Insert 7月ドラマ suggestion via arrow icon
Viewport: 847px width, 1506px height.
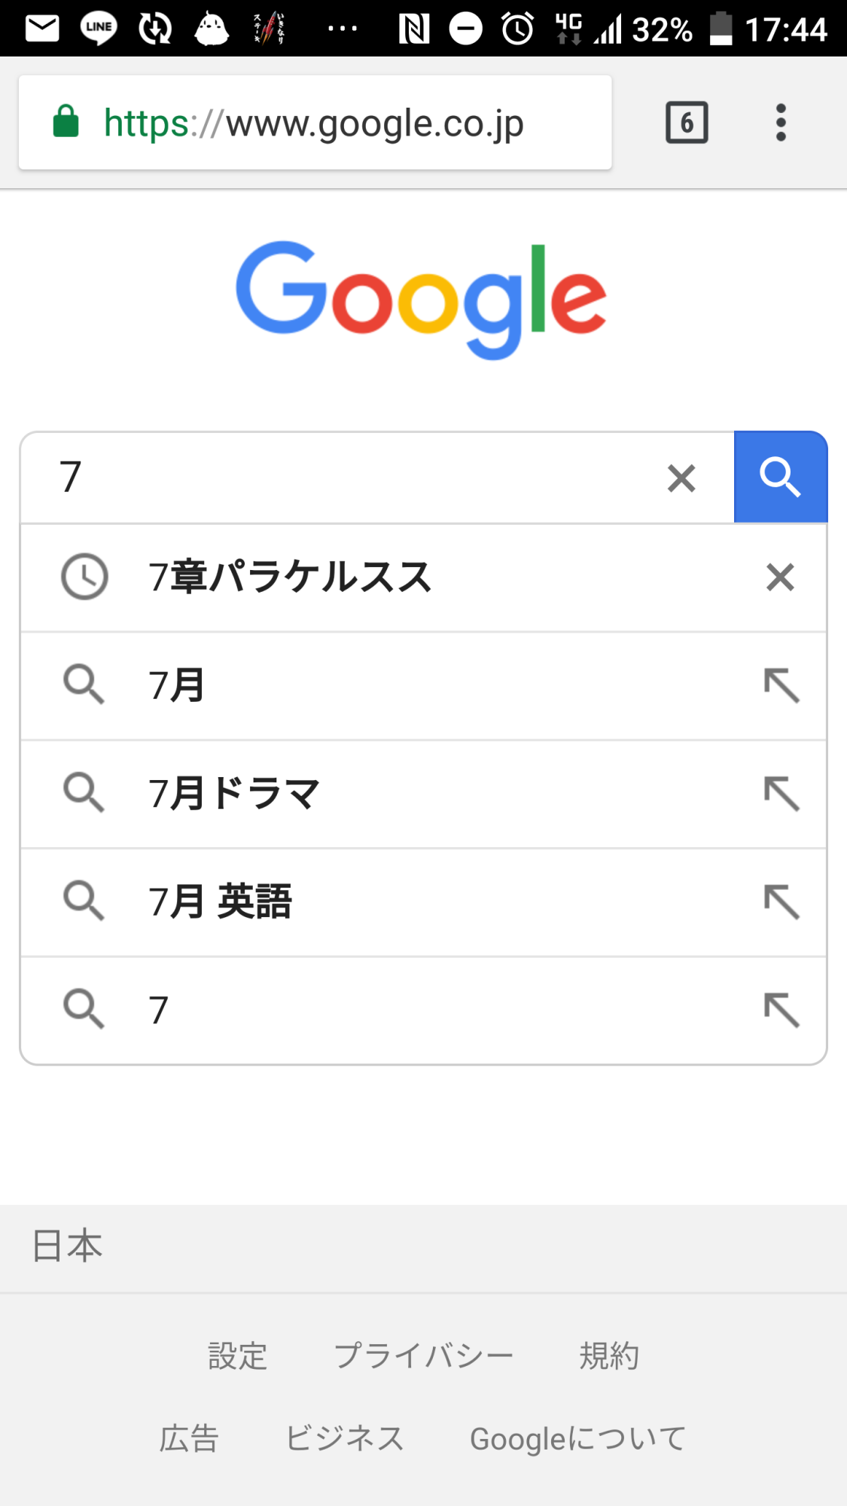pos(781,794)
